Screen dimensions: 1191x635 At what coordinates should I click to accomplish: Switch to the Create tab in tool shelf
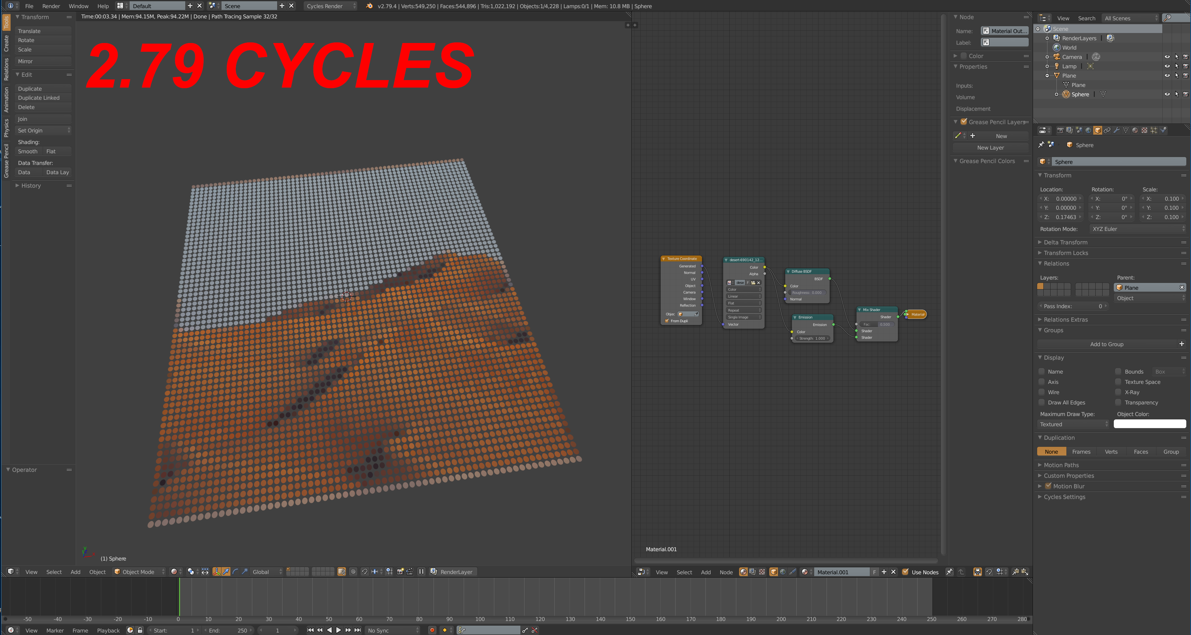click(6, 43)
